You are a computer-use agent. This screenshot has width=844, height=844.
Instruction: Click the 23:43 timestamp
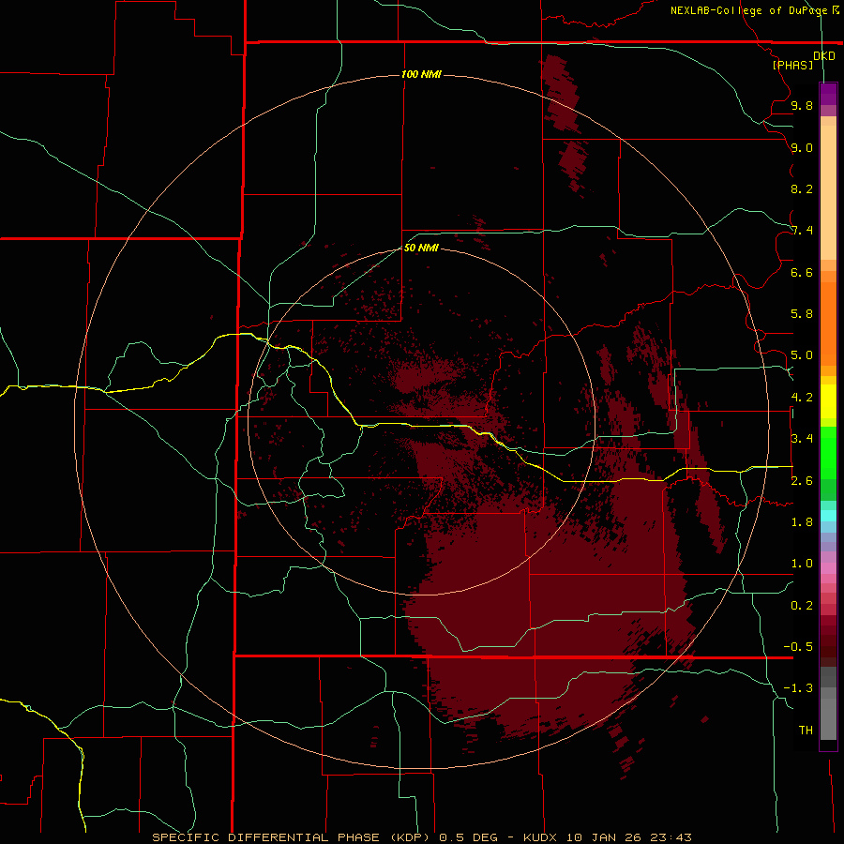coord(671,837)
